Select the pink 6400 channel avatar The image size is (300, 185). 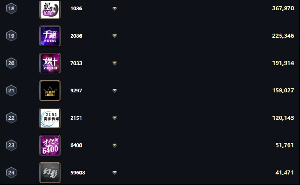pyautogui.click(x=50, y=145)
